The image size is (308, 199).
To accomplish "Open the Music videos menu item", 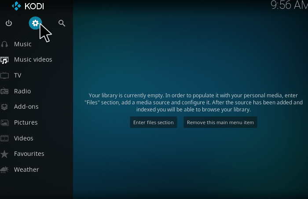I will (x=33, y=59).
